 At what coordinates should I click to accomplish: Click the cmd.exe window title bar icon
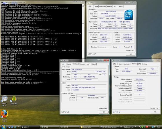pos(2,2)
